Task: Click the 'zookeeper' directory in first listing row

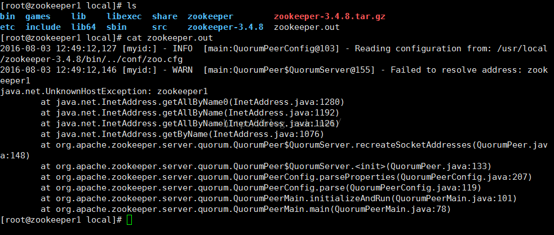Action: point(210,16)
